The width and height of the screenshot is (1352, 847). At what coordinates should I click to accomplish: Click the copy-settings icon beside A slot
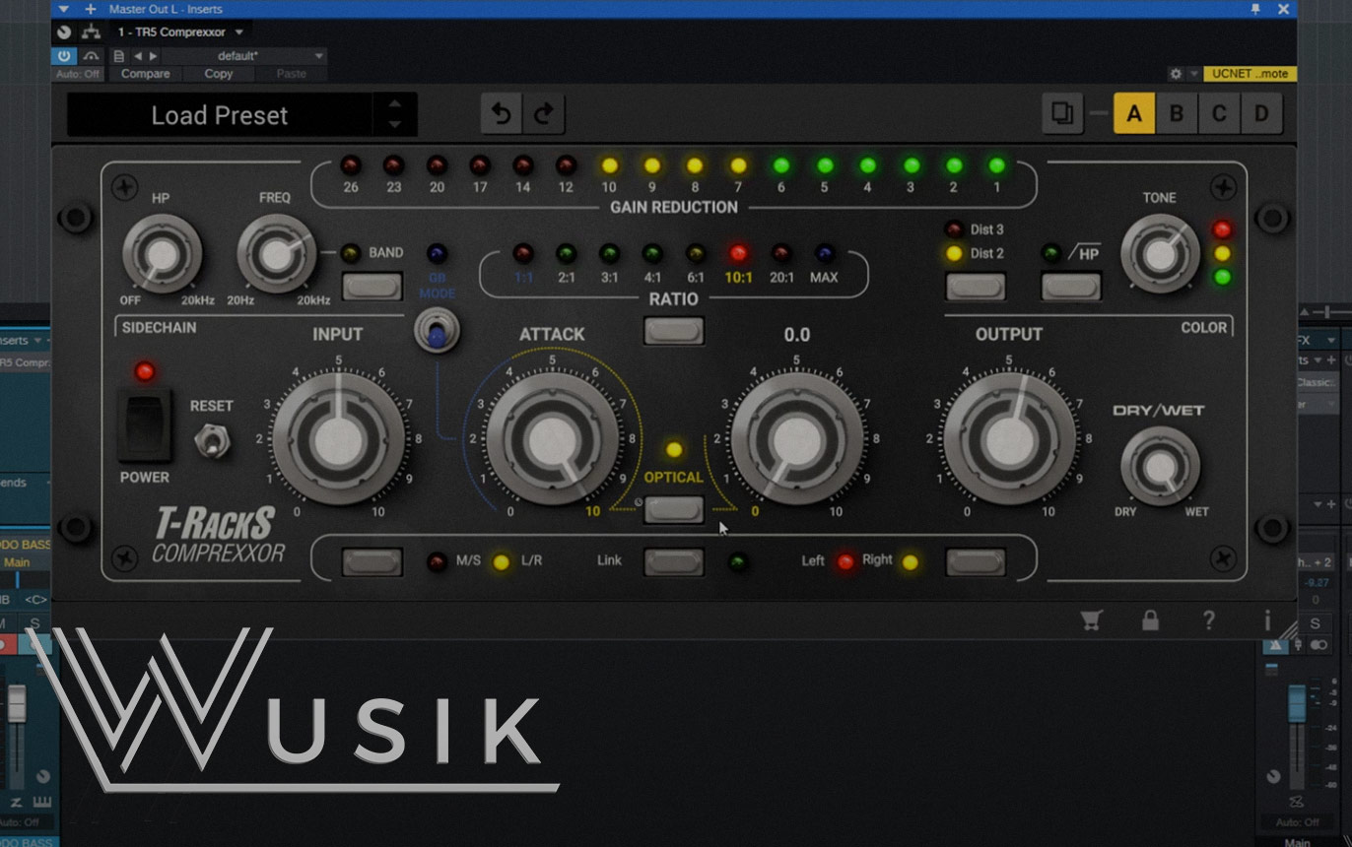pyautogui.click(x=1062, y=113)
